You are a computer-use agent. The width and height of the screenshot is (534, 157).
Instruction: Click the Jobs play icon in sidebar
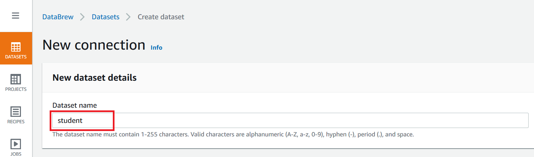click(16, 144)
